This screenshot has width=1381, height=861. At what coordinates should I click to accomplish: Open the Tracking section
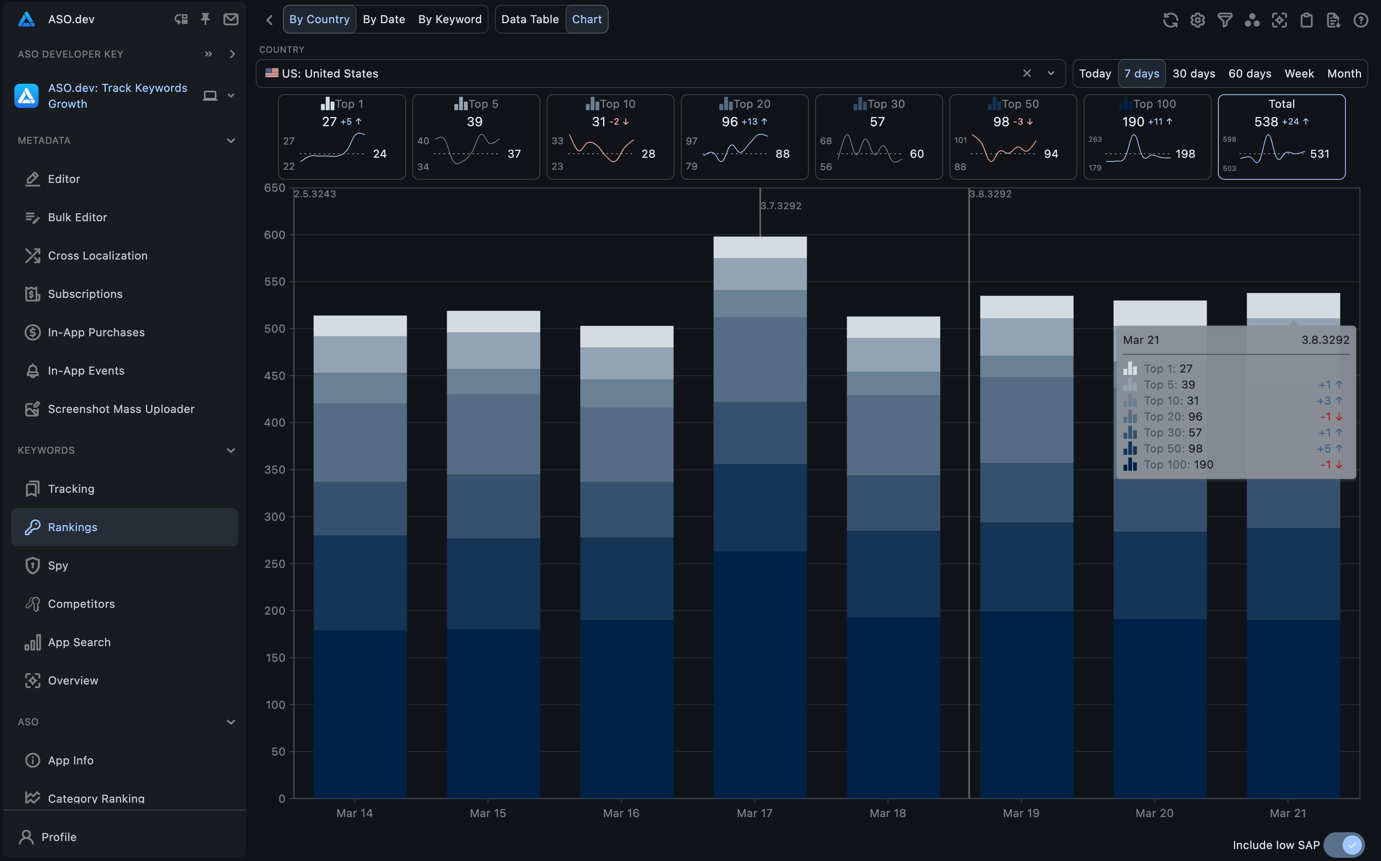coord(70,488)
